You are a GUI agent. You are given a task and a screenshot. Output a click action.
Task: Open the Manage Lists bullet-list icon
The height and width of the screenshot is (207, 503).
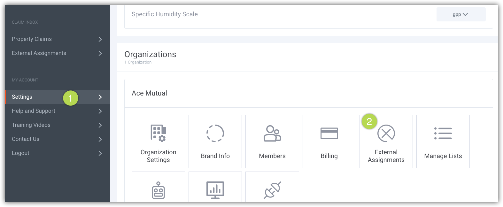tap(443, 133)
